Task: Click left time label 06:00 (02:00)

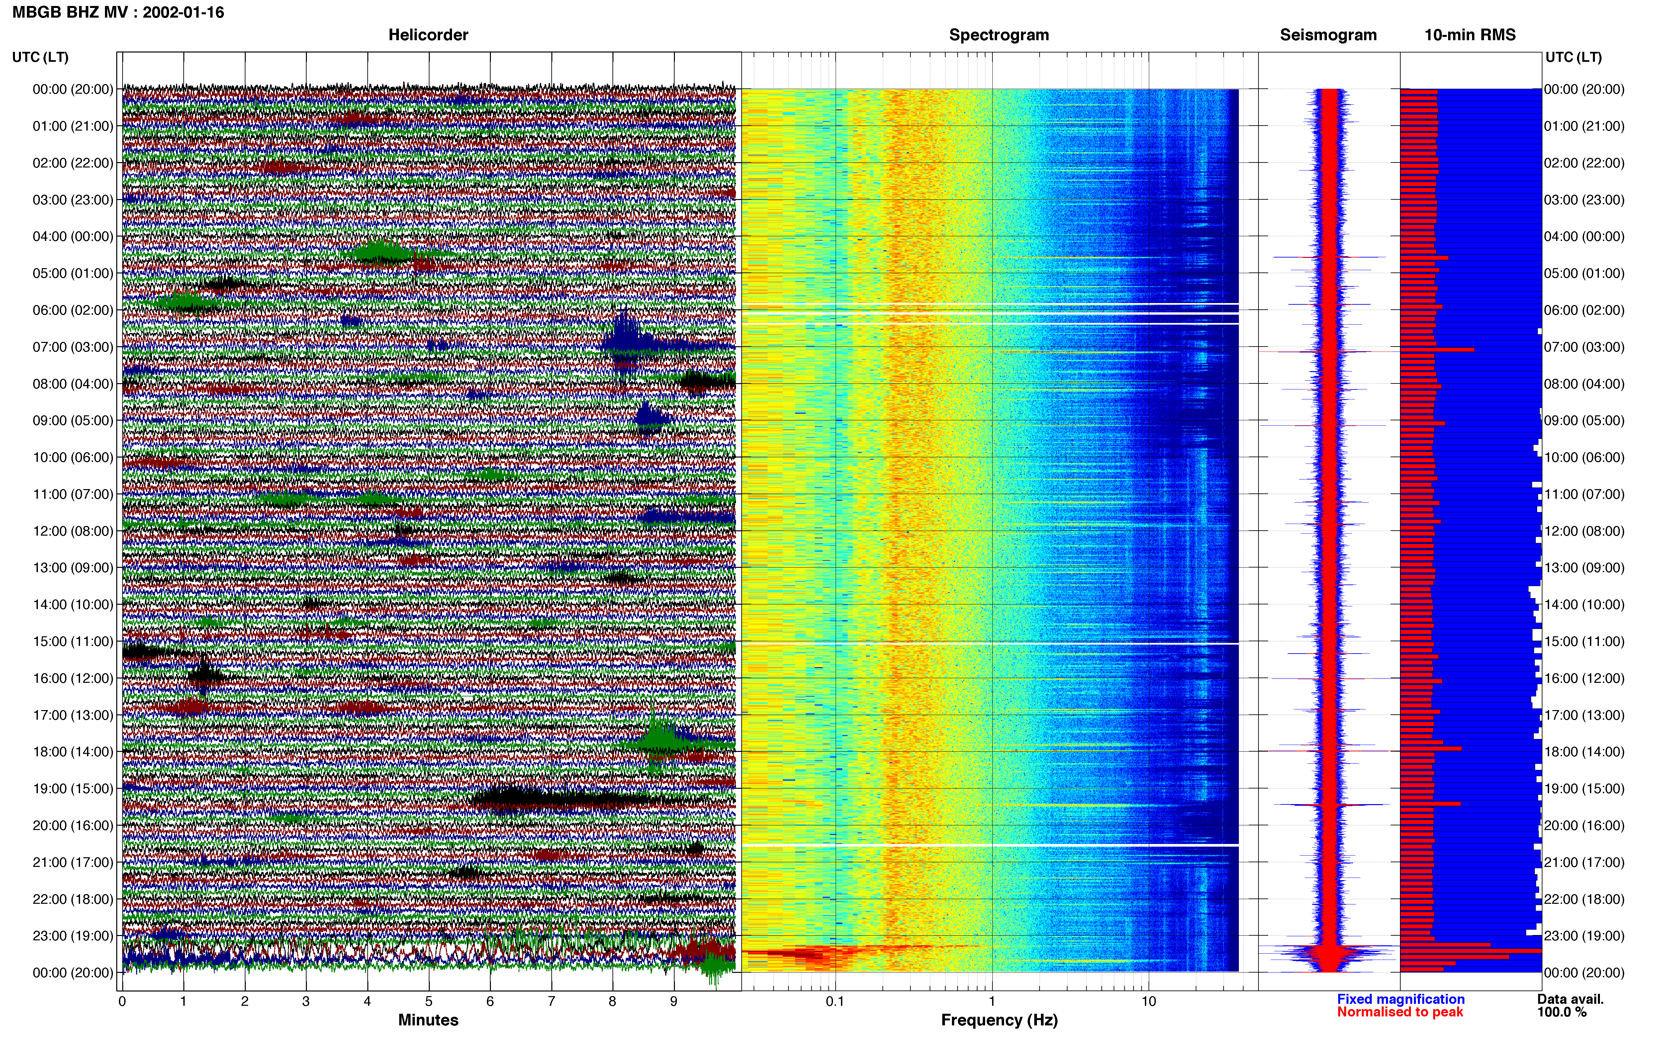Action: tap(73, 310)
